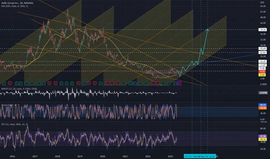Viewport: 270px width, 159px height.
Task: Select the MACD indicator legend label
Action: (x=19, y=89)
